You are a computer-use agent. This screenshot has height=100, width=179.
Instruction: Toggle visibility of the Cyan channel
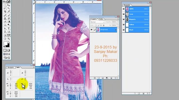124,14
